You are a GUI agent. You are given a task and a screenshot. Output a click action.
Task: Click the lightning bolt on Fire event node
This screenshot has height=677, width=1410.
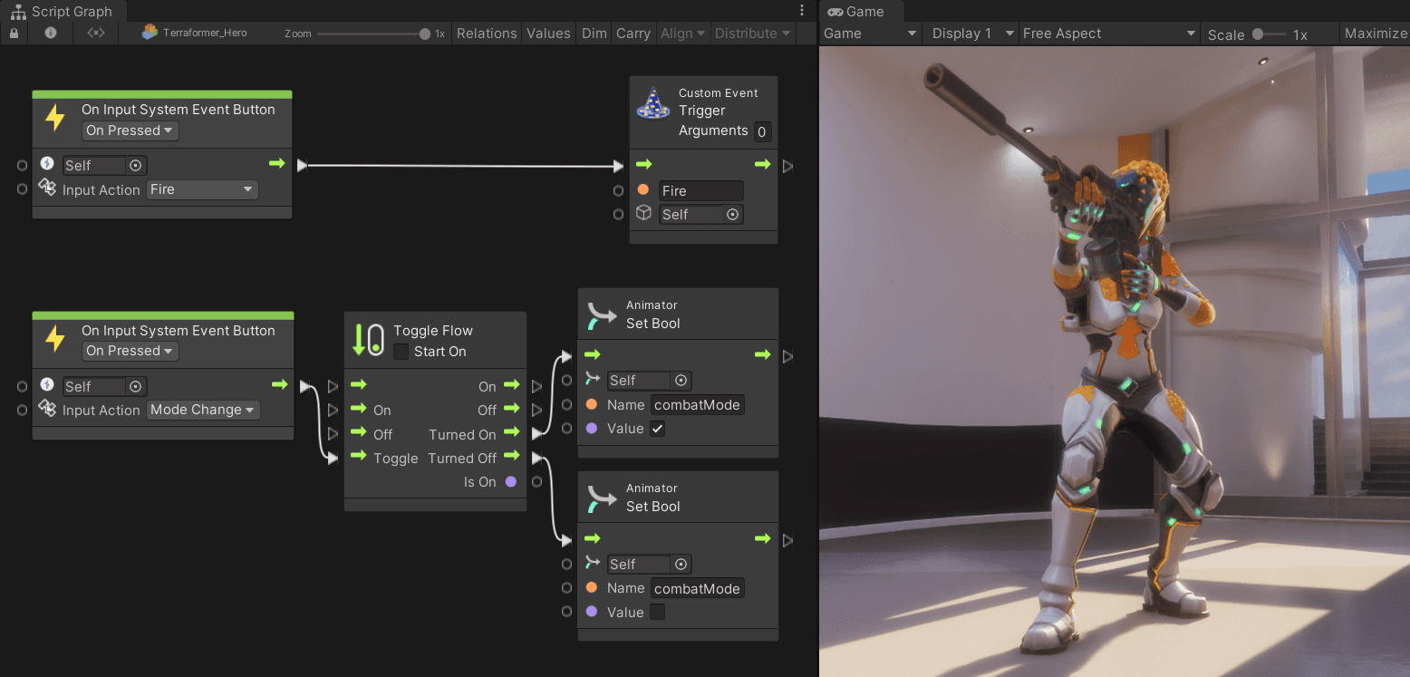point(56,119)
